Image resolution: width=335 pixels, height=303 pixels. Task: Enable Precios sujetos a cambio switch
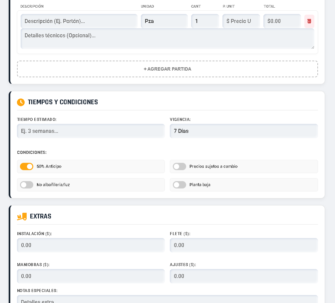click(x=179, y=166)
